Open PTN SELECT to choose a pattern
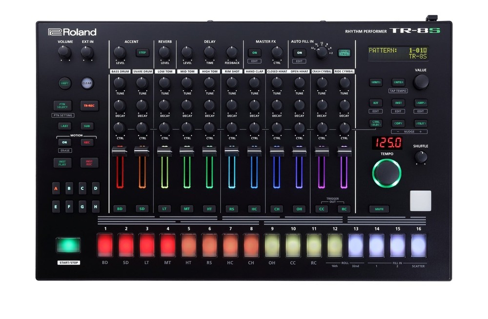The image size is (488, 319). [62, 105]
